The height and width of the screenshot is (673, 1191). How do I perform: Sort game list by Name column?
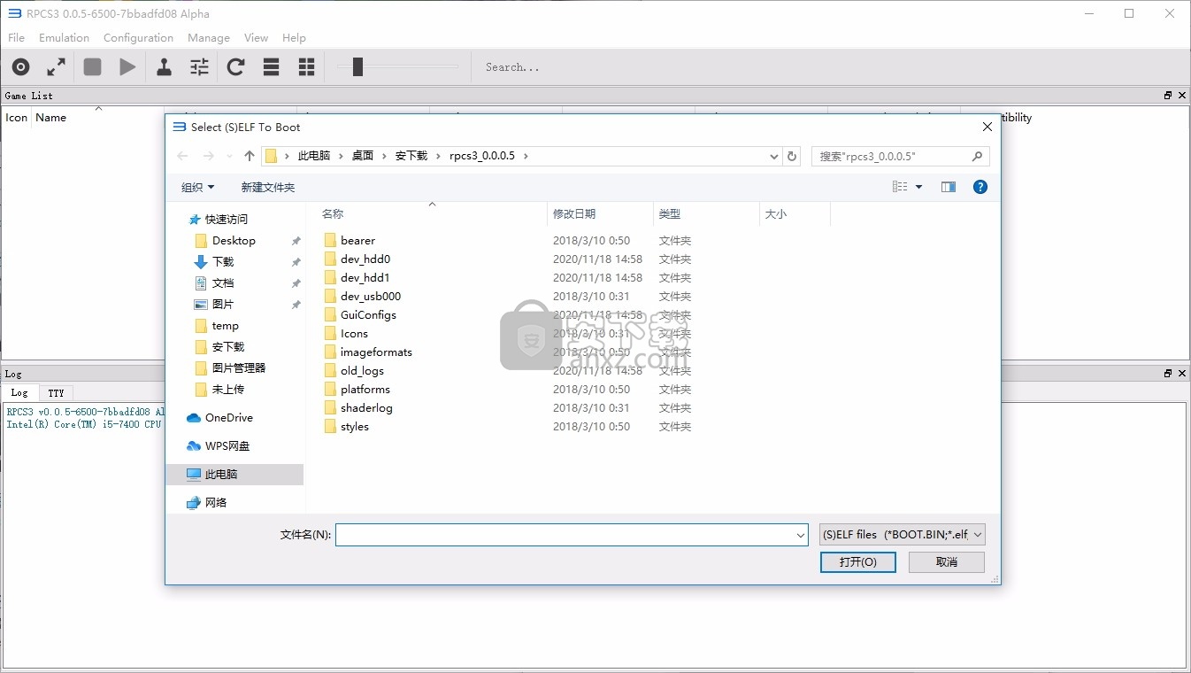coord(51,117)
